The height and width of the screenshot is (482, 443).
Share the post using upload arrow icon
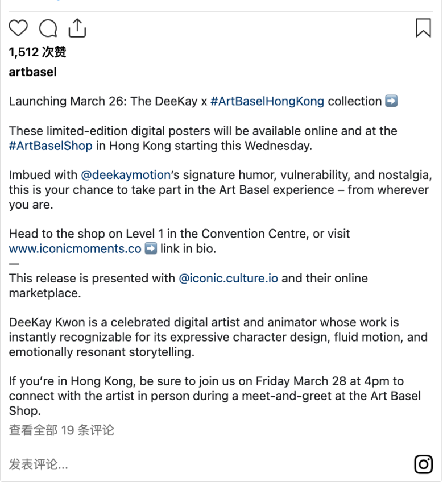pyautogui.click(x=77, y=28)
